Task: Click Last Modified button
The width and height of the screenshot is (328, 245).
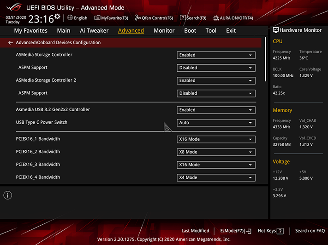Action: pyautogui.click(x=195, y=231)
